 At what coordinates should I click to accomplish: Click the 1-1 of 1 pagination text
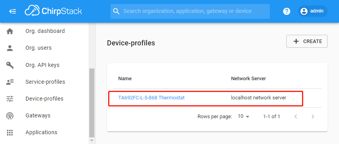(271, 117)
